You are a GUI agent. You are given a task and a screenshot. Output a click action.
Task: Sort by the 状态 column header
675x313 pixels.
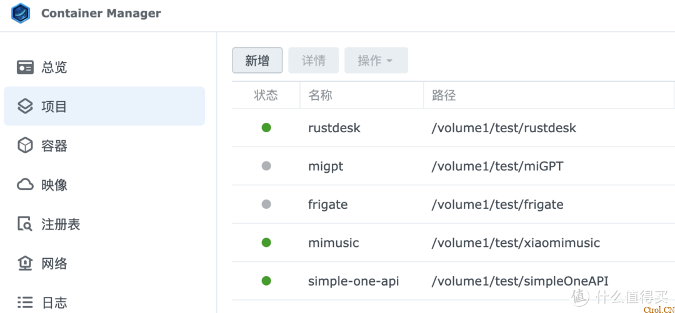click(x=266, y=95)
